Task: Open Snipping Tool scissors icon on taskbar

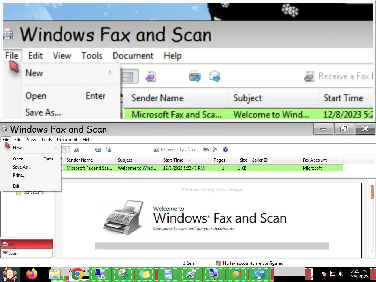Action: [123, 274]
